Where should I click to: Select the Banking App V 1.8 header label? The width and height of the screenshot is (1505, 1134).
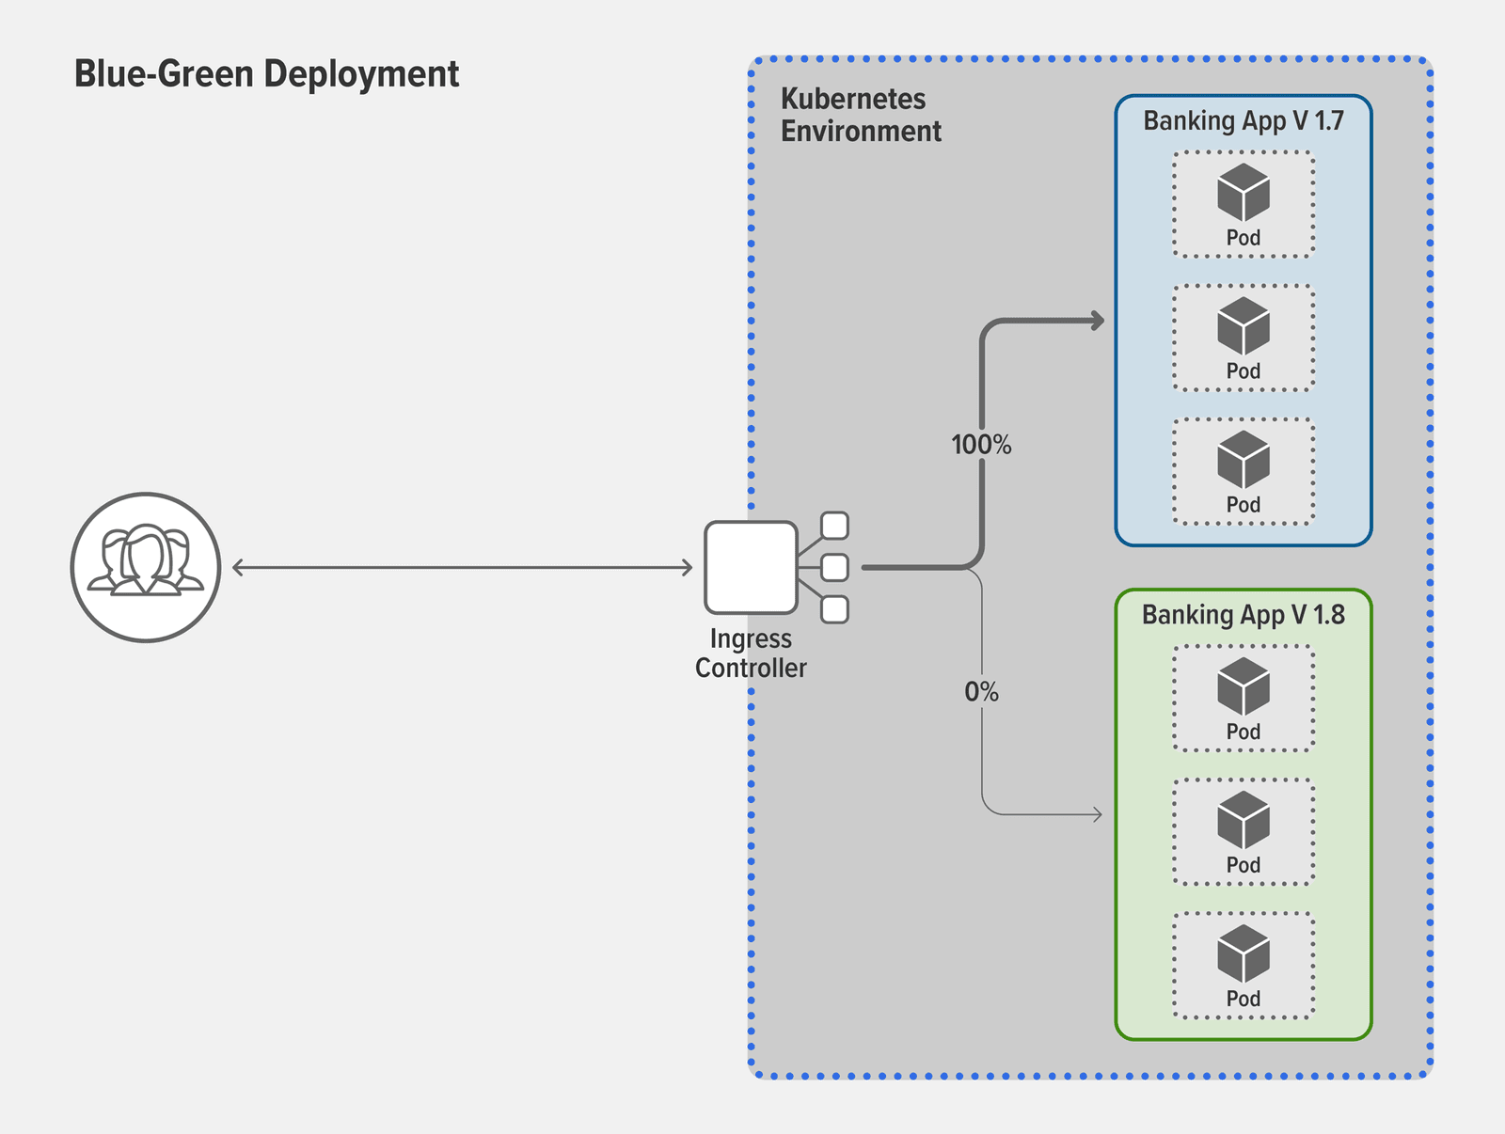1244,614
